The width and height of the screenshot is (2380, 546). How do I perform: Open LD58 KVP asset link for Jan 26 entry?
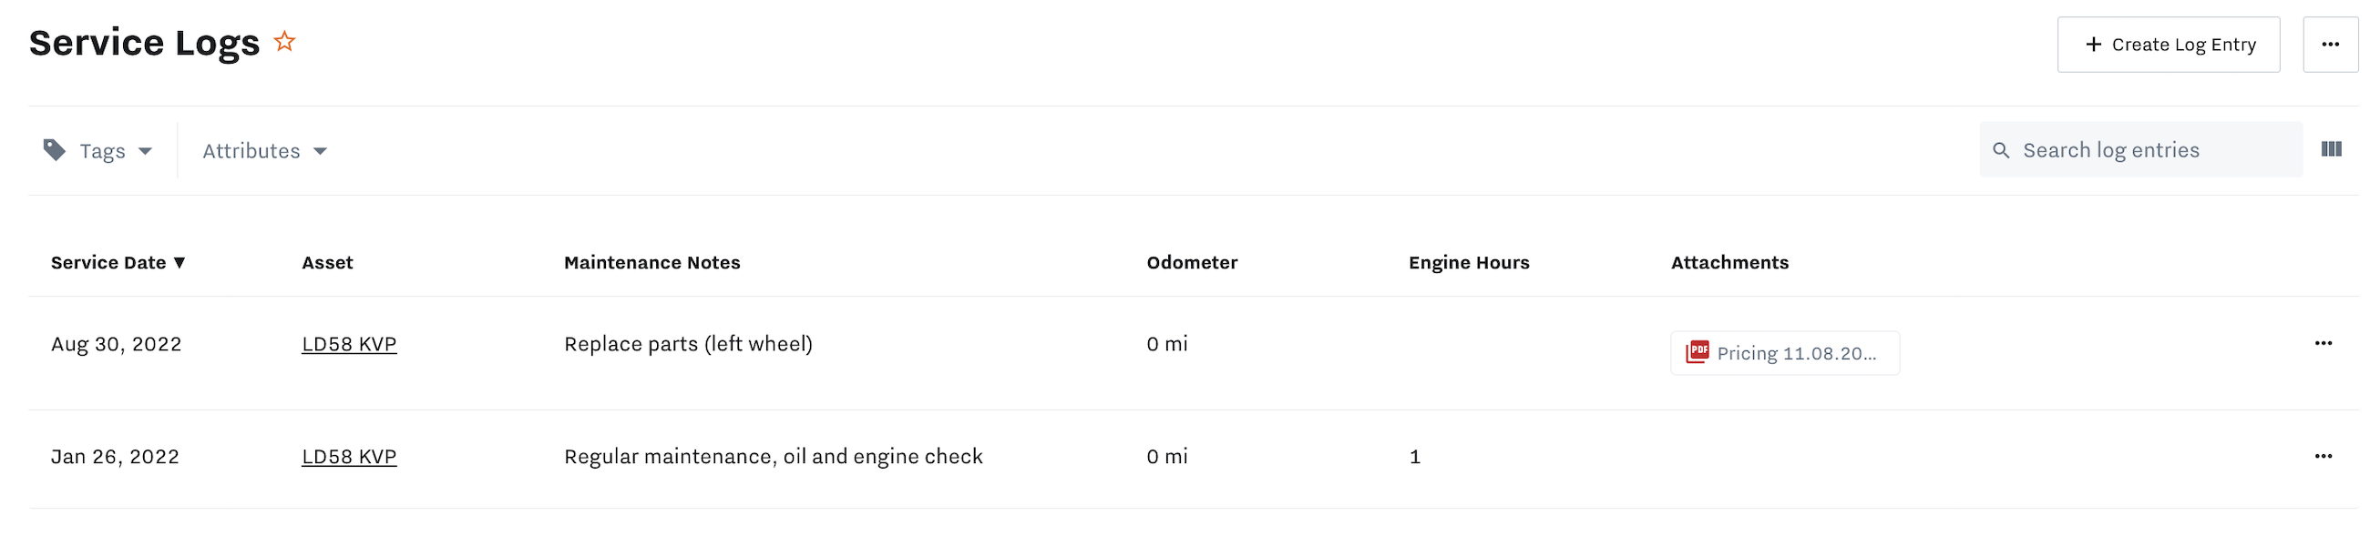click(349, 457)
